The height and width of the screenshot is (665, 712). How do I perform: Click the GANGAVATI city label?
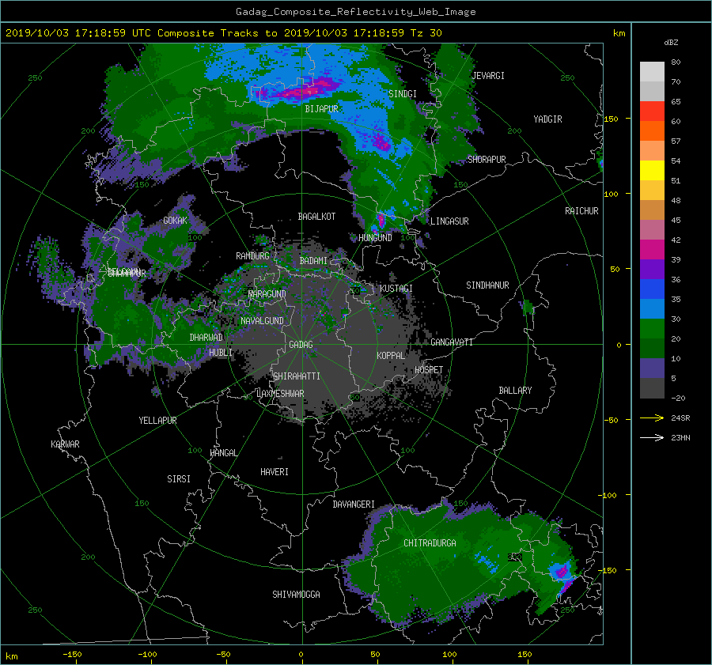pos(452,342)
